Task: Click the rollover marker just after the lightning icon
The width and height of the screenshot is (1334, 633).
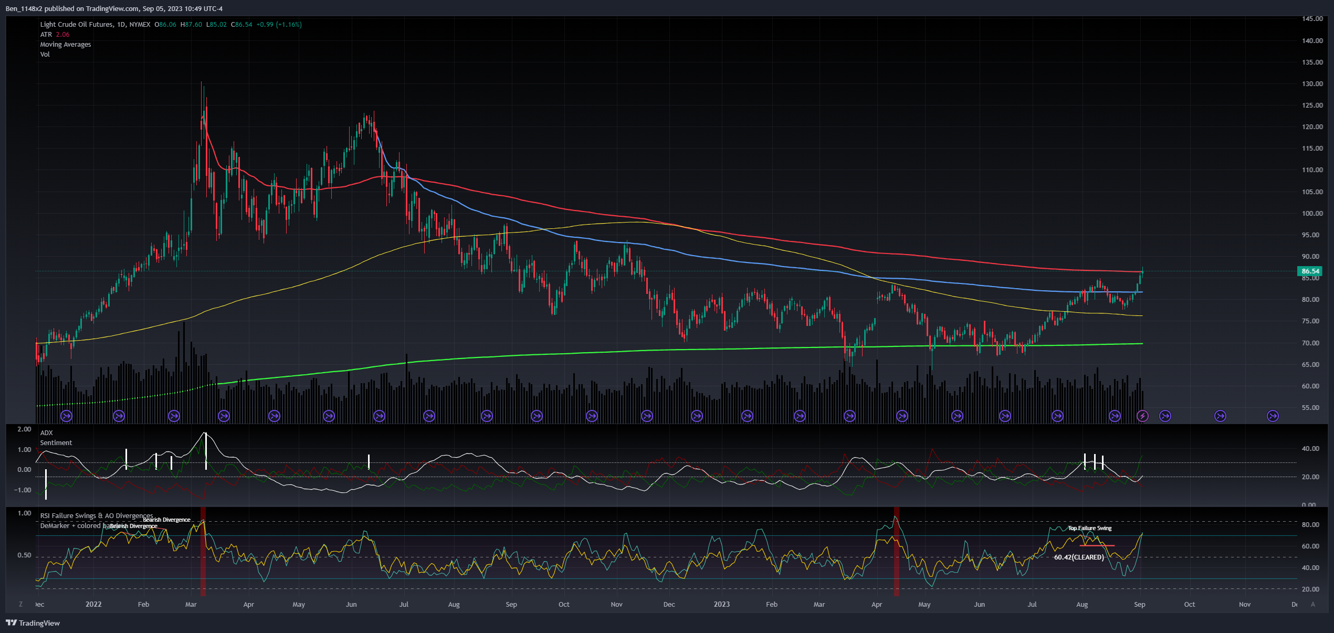Action: [x=1165, y=416]
